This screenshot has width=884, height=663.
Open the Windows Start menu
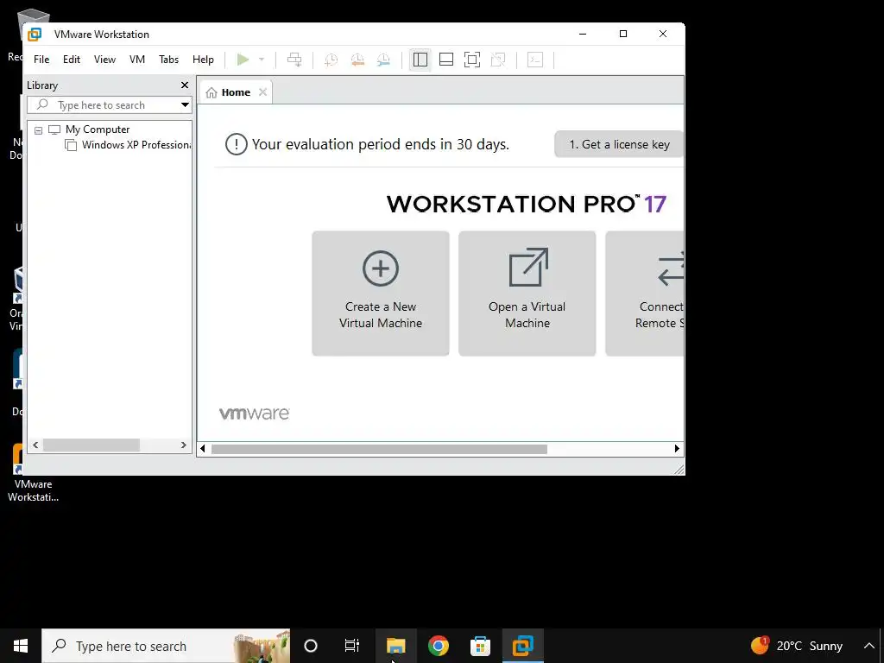21,646
